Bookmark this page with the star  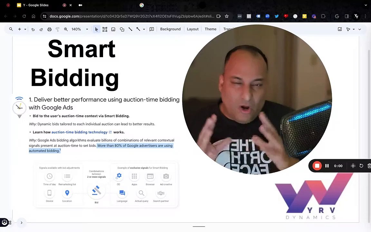click(227, 16)
